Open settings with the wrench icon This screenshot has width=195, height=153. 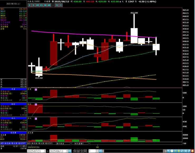[x=189, y=151]
